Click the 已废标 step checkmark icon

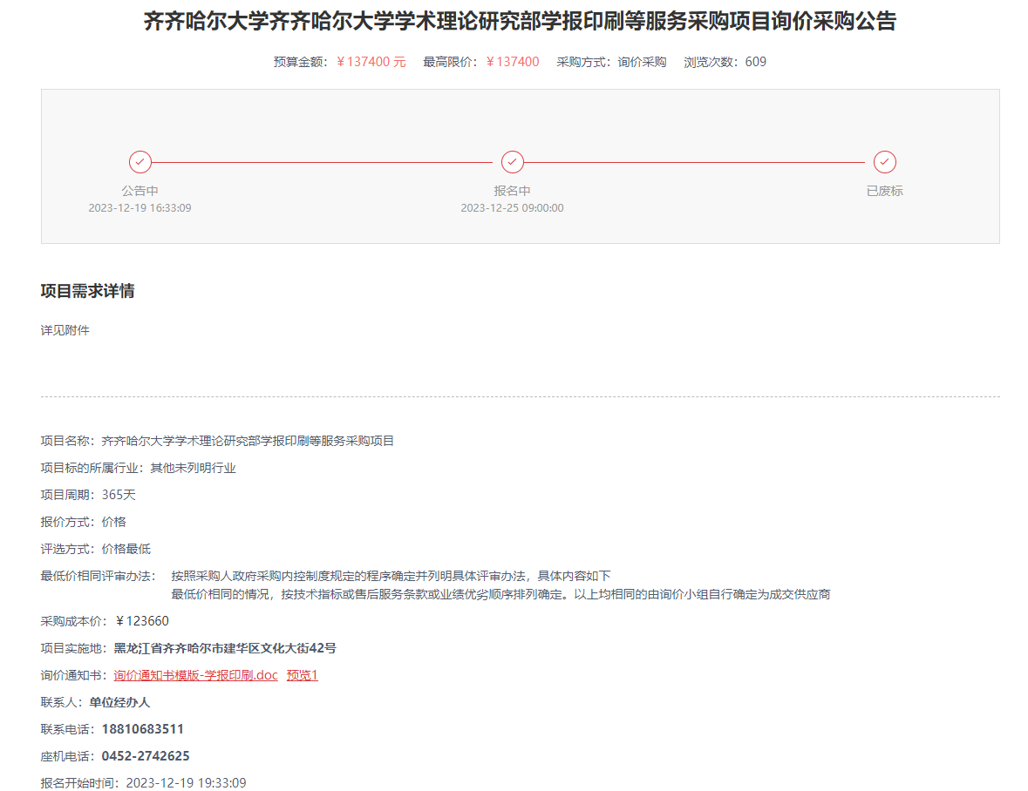pyautogui.click(x=885, y=162)
